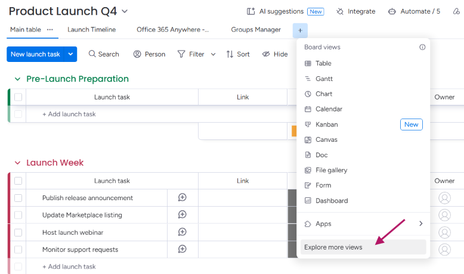Collapse the Launch Week group
Image resolution: width=464 pixels, height=274 pixels.
pos(17,163)
